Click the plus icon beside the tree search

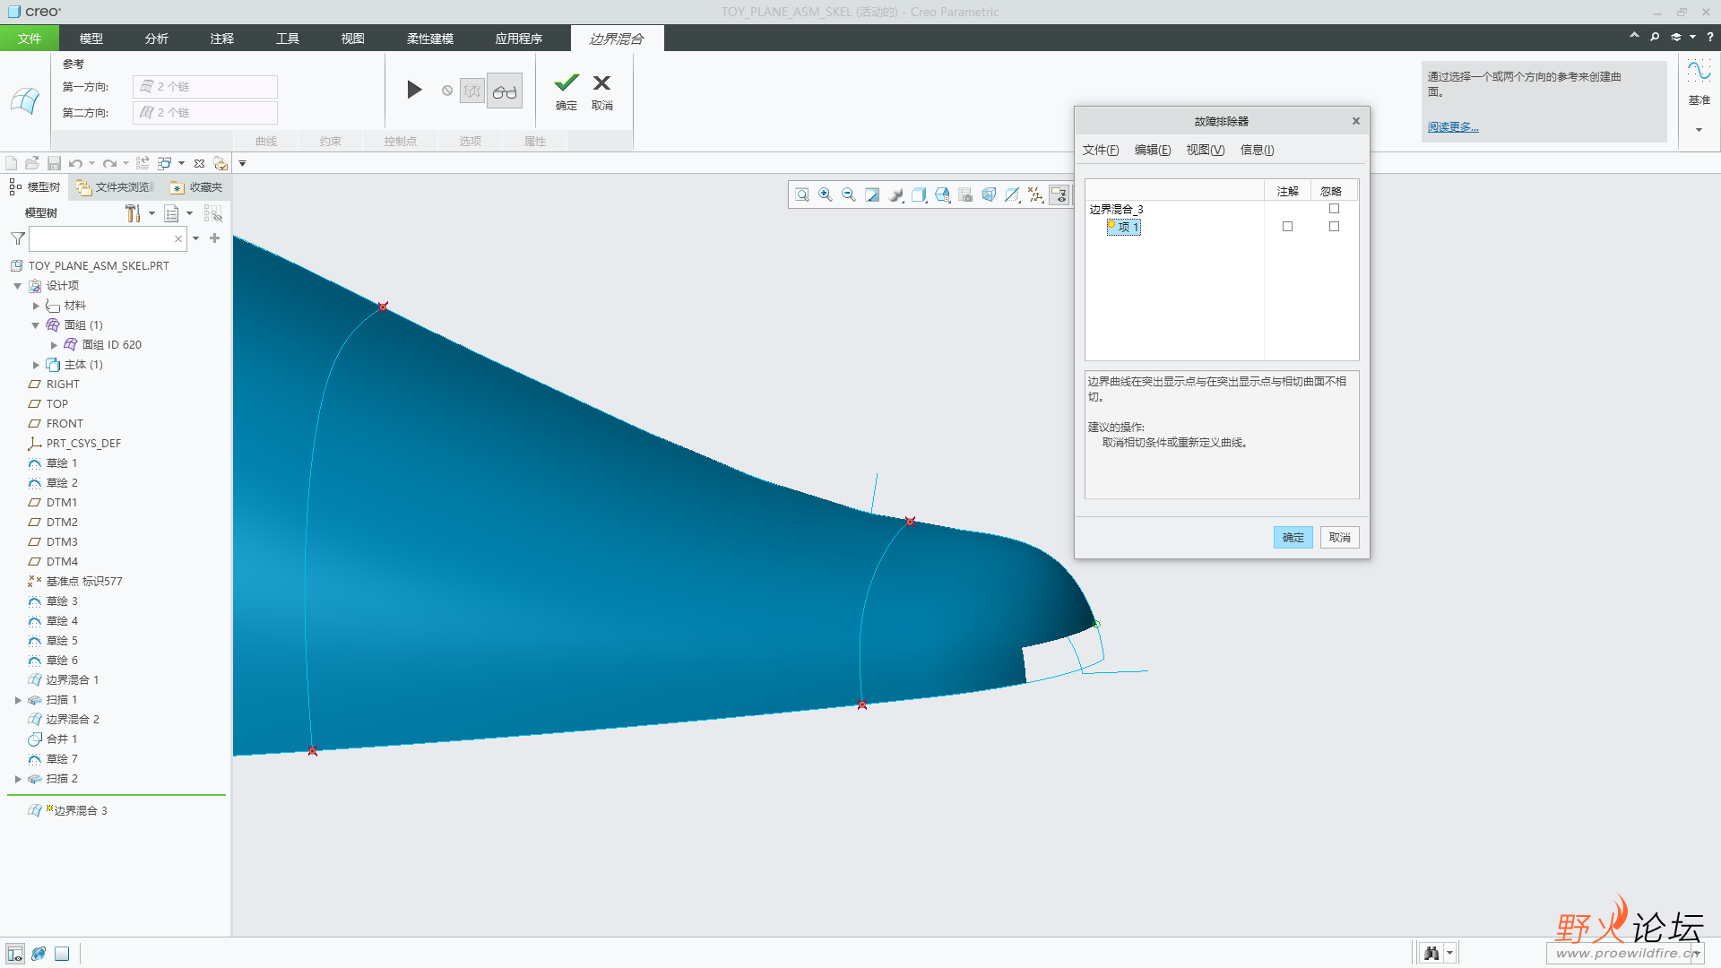pyautogui.click(x=214, y=238)
